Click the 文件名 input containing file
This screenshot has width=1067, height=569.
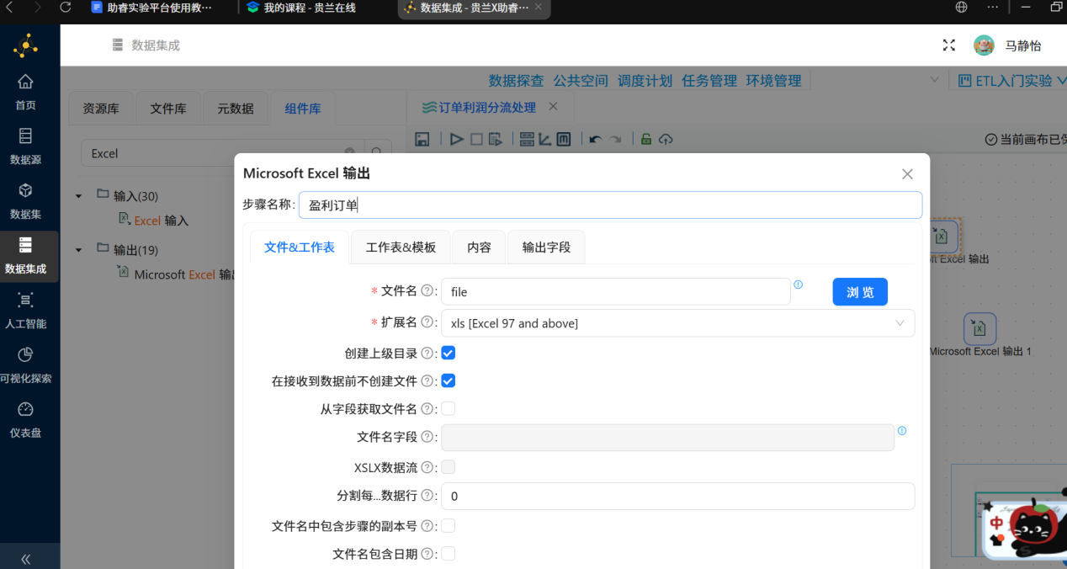[615, 291]
